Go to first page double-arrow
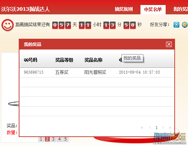188x146 pixels. (142, 128)
